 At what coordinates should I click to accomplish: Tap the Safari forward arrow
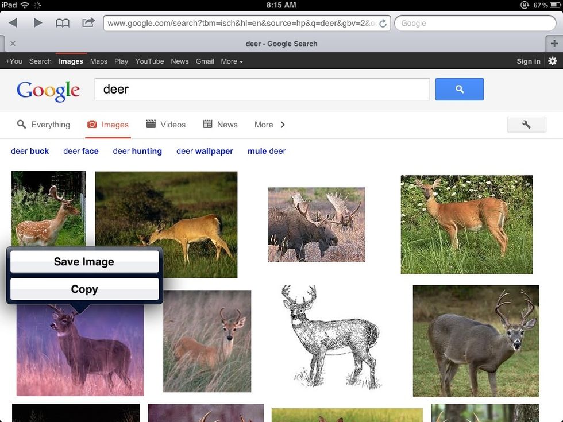tap(38, 23)
